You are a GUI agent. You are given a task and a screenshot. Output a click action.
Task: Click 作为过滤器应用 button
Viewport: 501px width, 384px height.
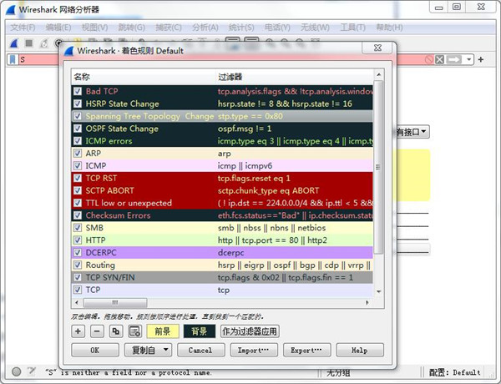(250, 331)
